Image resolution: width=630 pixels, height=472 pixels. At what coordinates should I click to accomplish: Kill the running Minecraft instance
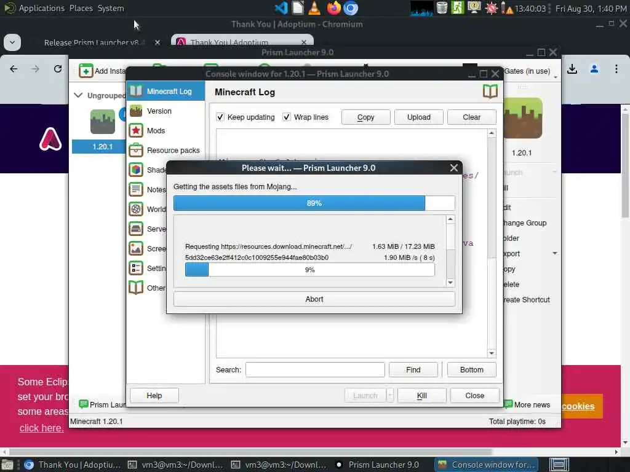(421, 395)
